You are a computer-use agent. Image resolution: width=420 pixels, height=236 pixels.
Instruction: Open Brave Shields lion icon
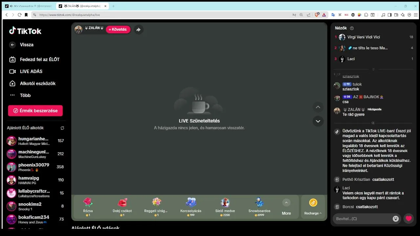(317, 15)
